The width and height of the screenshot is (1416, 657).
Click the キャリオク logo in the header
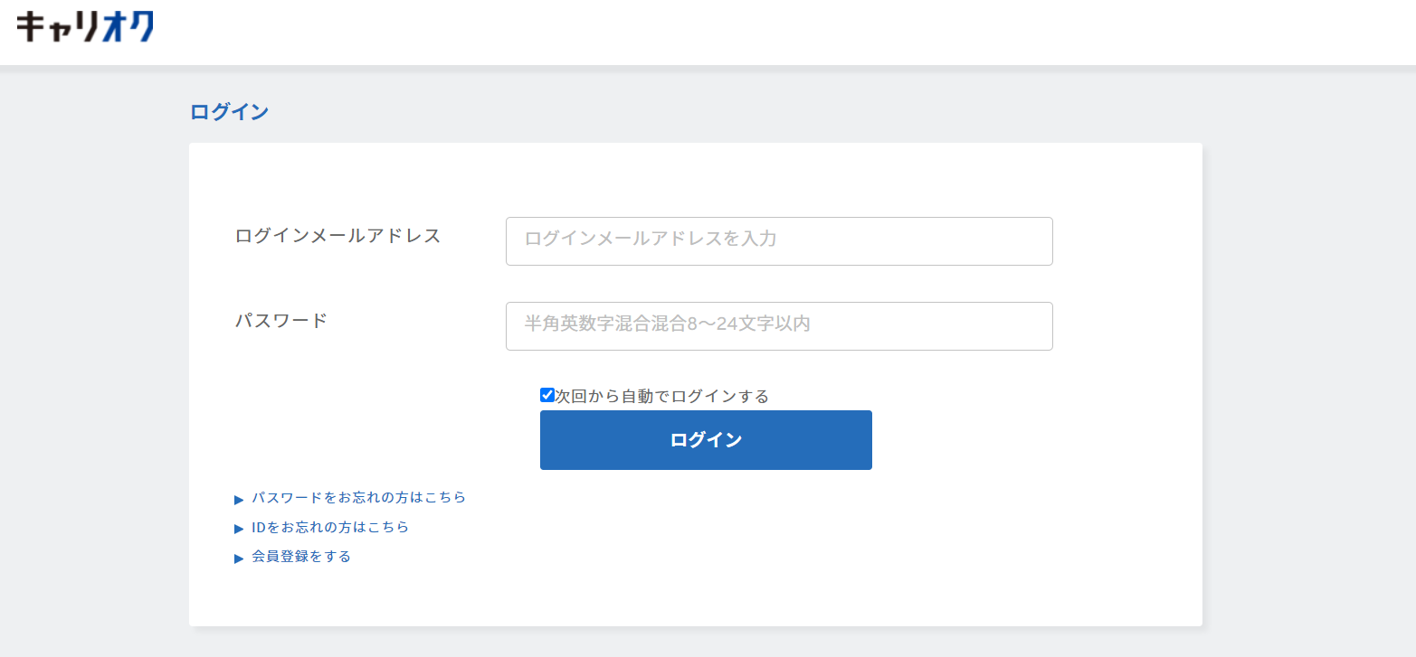point(85,26)
